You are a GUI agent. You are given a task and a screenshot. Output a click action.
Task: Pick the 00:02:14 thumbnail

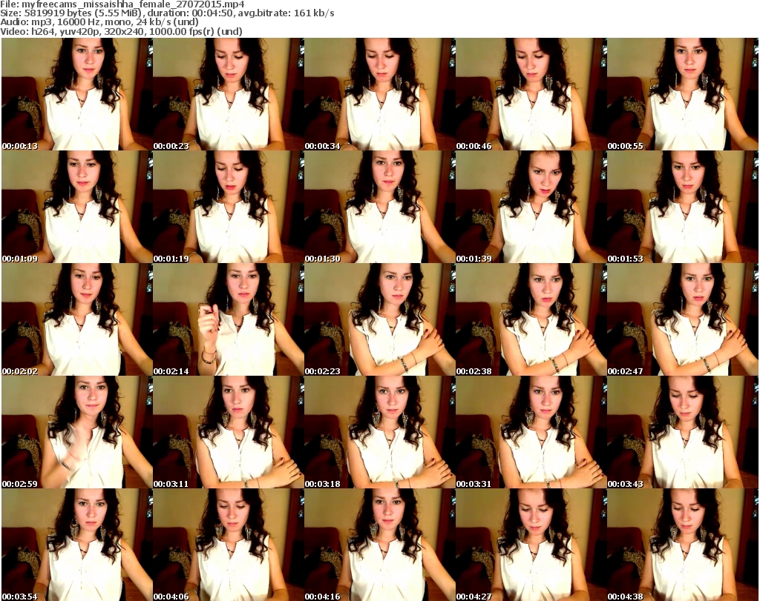pos(229,319)
